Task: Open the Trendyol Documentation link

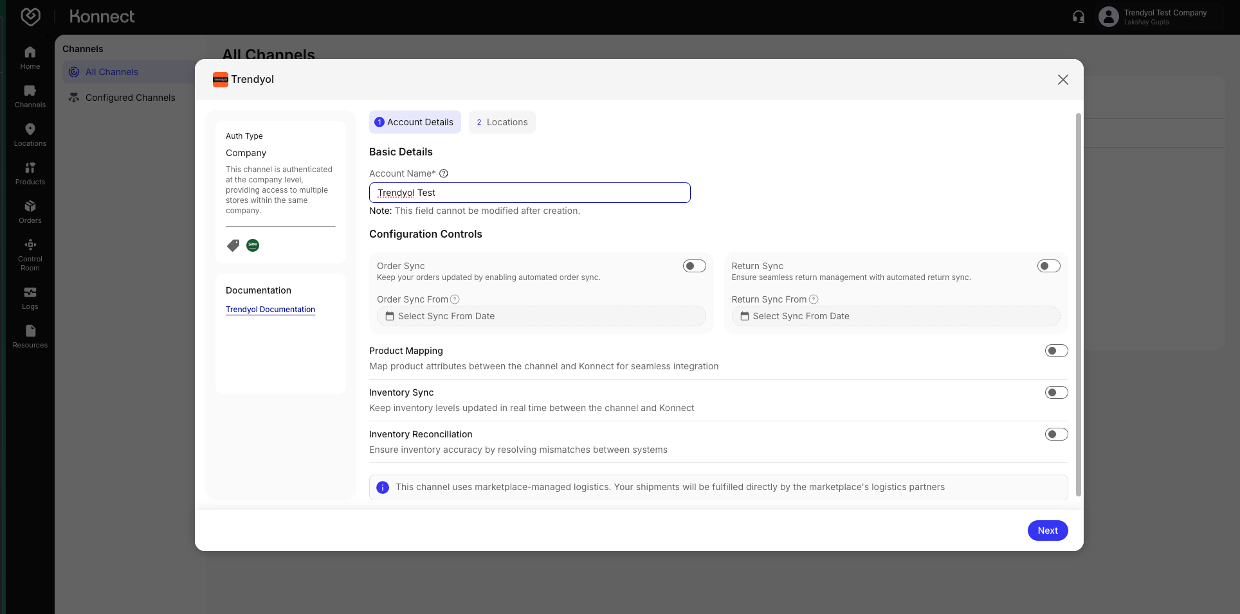Action: [270, 310]
